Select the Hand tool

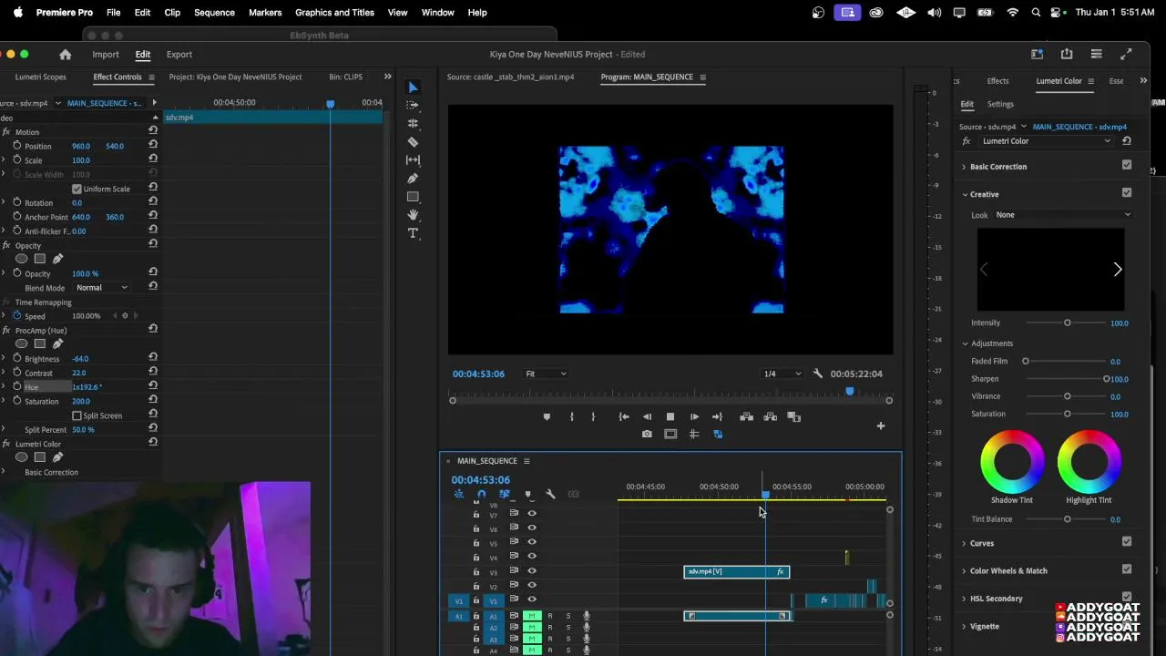click(413, 215)
